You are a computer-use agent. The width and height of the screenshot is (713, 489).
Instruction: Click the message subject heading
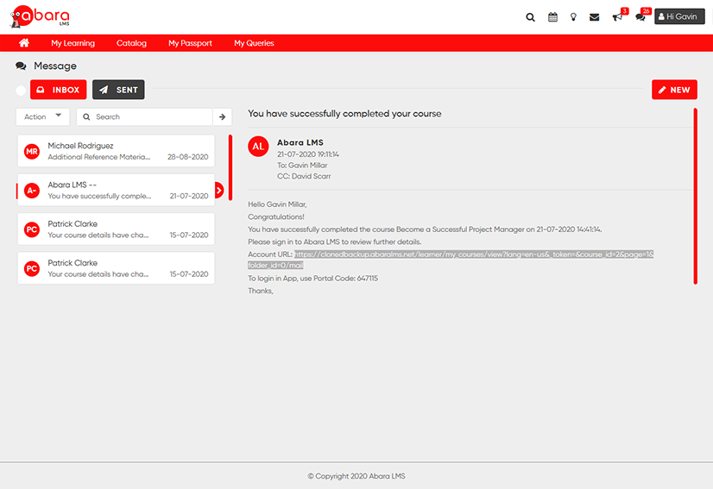coord(344,114)
